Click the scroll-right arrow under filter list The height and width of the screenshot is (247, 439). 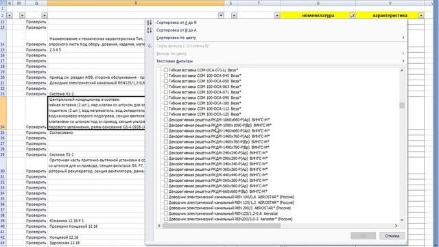click(x=396, y=226)
